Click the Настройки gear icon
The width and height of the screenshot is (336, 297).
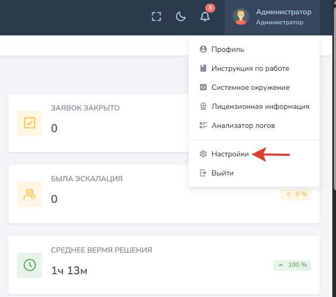pyautogui.click(x=203, y=154)
